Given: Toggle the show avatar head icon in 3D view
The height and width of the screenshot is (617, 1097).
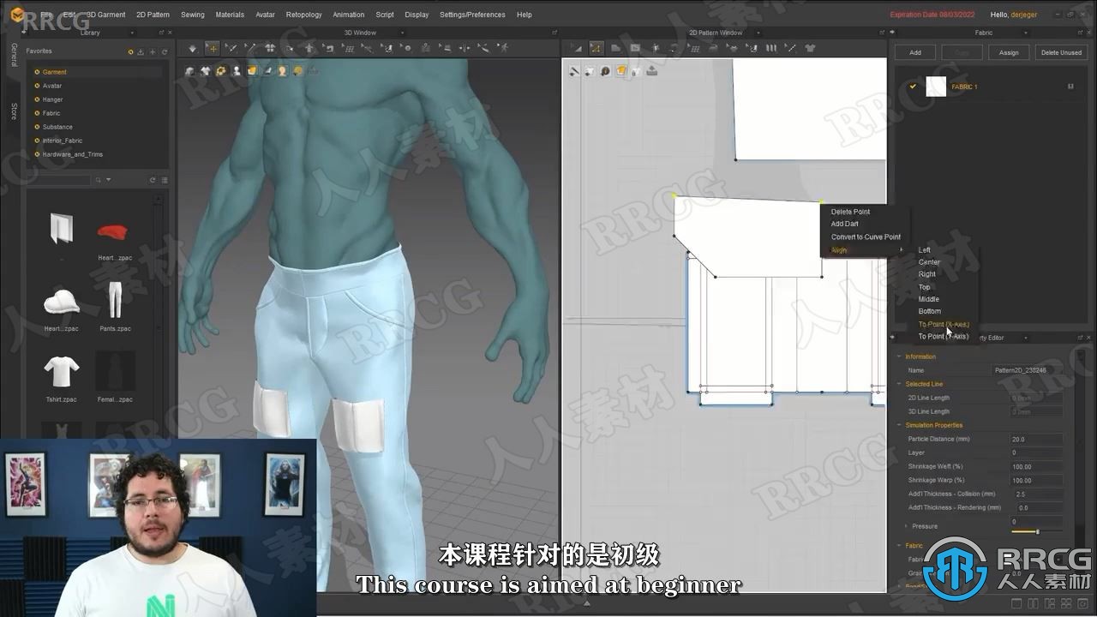Looking at the screenshot, I should [282, 71].
